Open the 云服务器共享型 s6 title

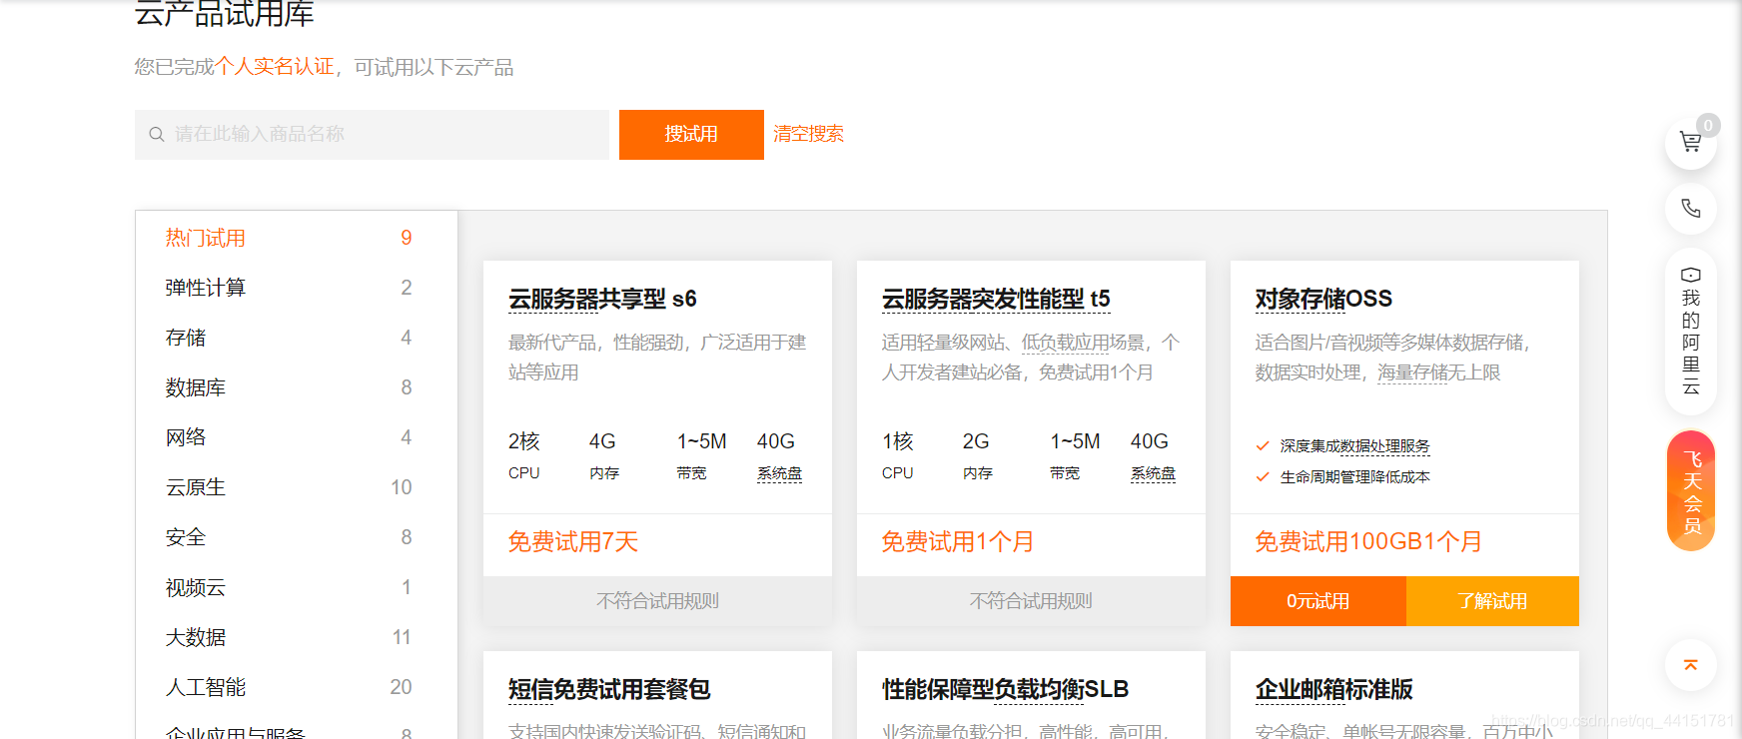pyautogui.click(x=602, y=299)
